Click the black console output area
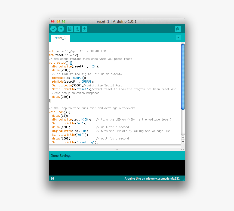This screenshot has height=211, width=234. (117, 167)
